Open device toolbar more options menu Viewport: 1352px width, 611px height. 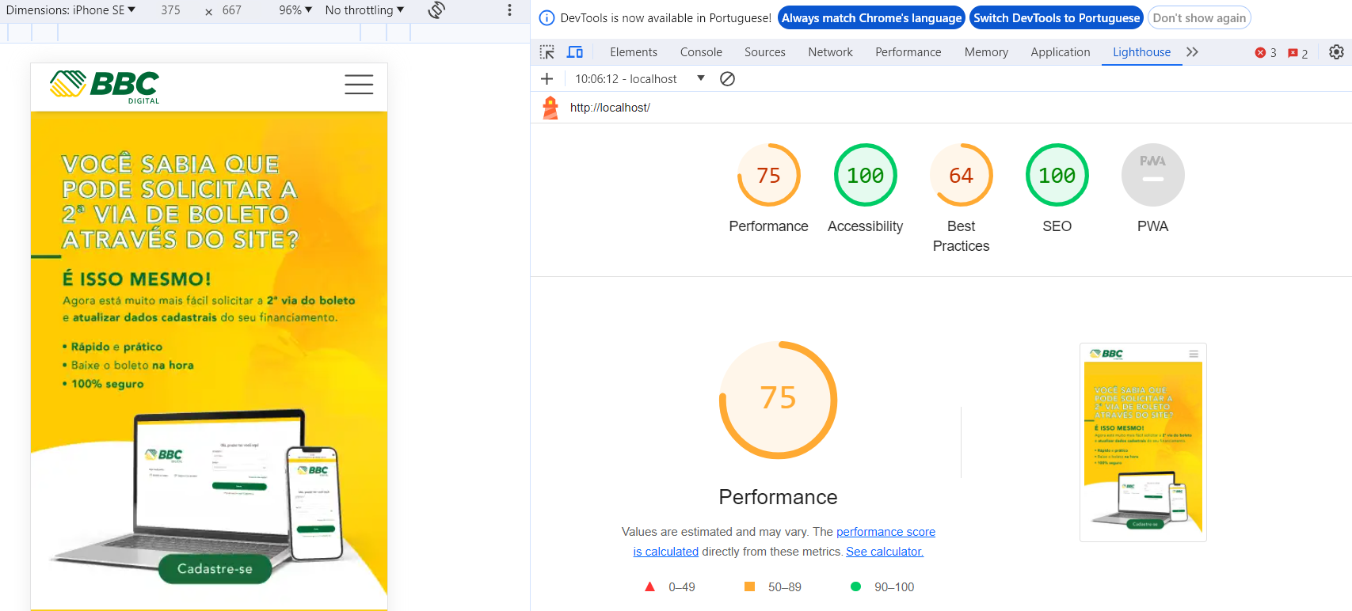pyautogui.click(x=509, y=10)
